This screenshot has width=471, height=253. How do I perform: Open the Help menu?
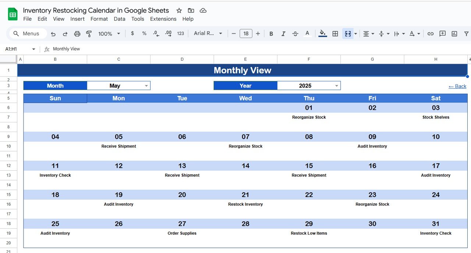coord(188,19)
